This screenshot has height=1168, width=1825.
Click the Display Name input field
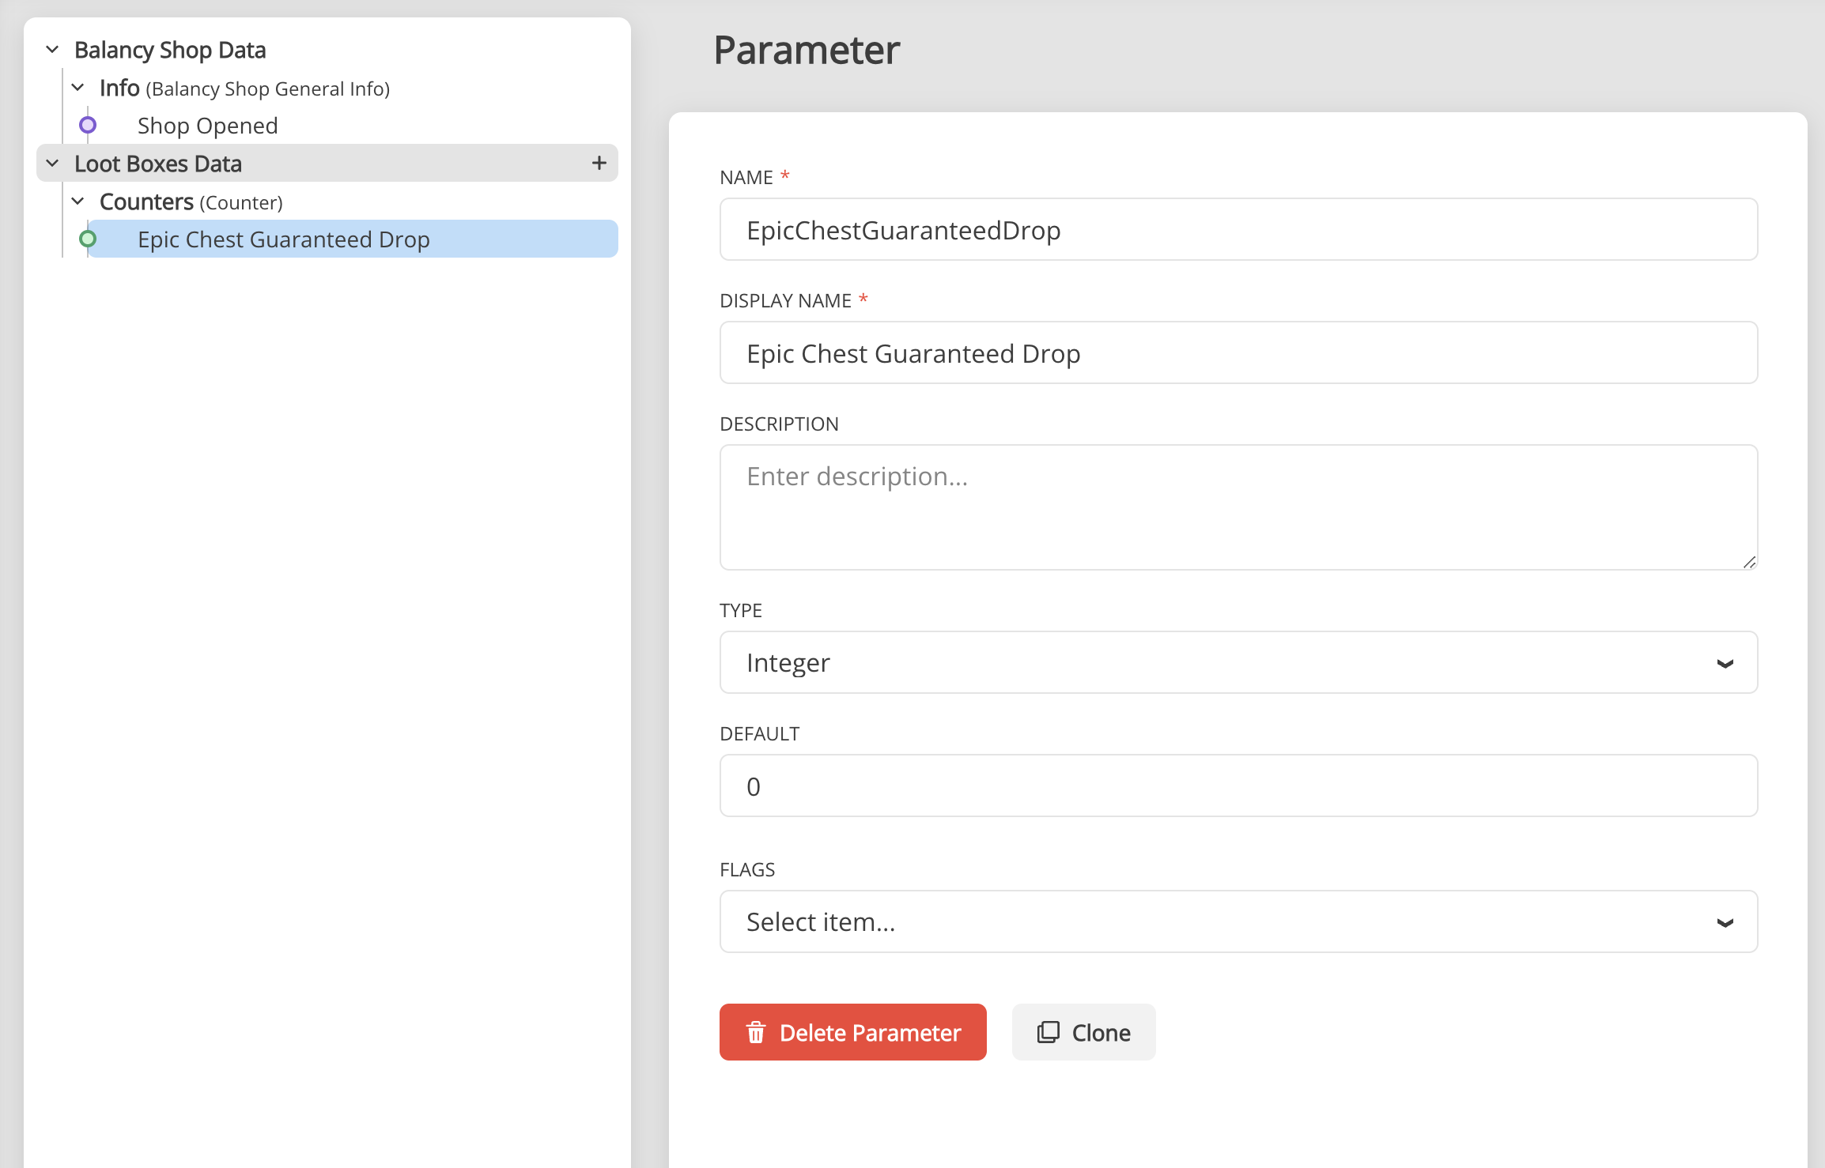click(x=1238, y=353)
